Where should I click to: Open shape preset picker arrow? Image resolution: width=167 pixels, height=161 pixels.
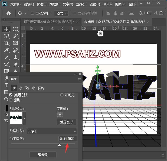tap(24, 118)
